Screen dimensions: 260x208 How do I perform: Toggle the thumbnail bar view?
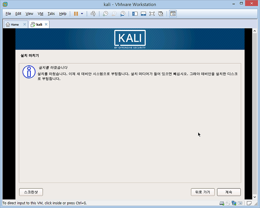pyautogui.click(x=143, y=14)
